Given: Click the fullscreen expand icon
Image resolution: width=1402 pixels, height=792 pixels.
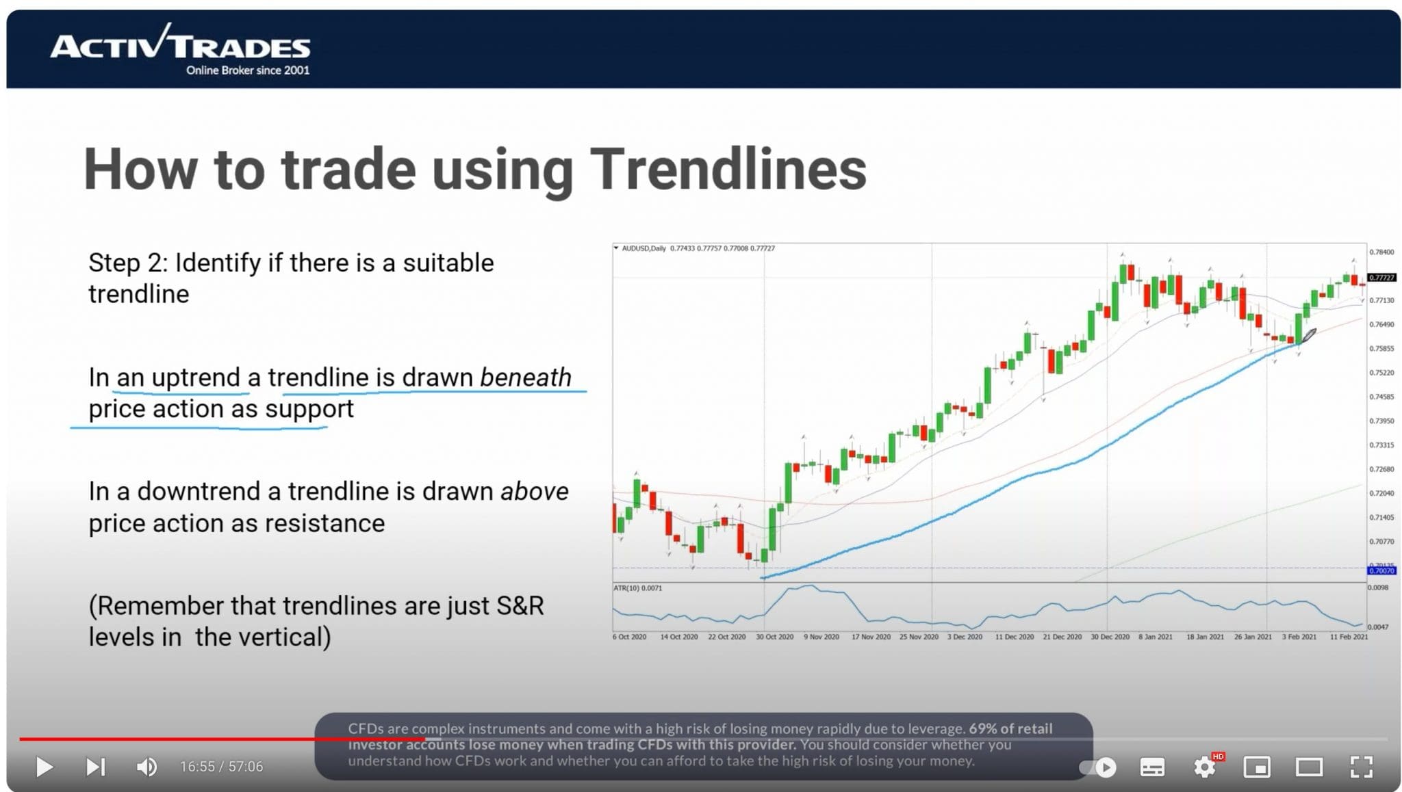Looking at the screenshot, I should point(1362,767).
